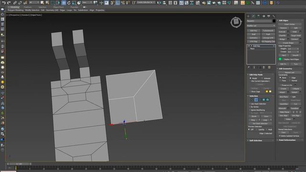This screenshot has width=306, height=172.
Task: Enable Use Stack Selection checkbox
Action: (250, 104)
